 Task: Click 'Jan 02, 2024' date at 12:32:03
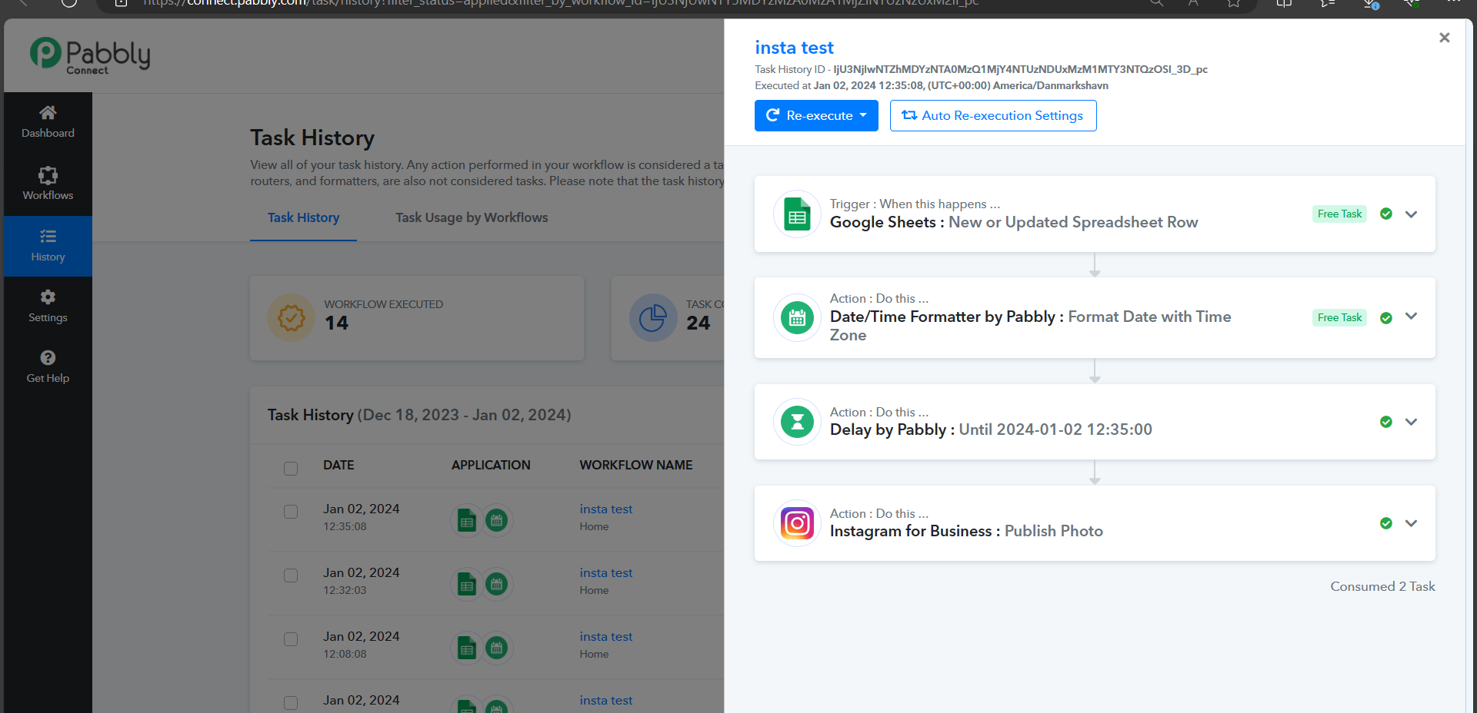[361, 572]
